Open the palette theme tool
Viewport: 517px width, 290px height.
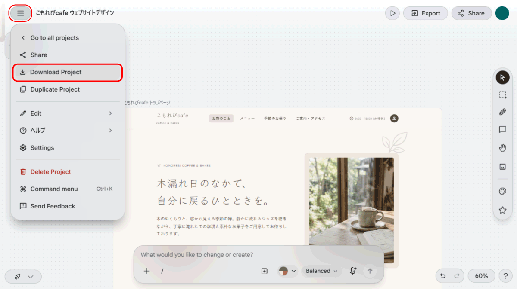click(x=502, y=192)
